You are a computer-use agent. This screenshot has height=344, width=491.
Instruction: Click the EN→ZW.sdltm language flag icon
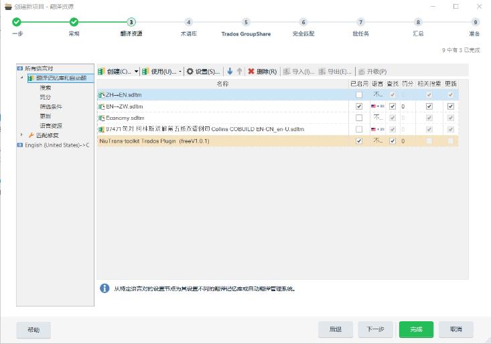pyautogui.click(x=377, y=106)
